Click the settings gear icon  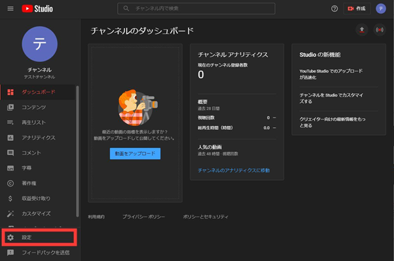pos(10,238)
